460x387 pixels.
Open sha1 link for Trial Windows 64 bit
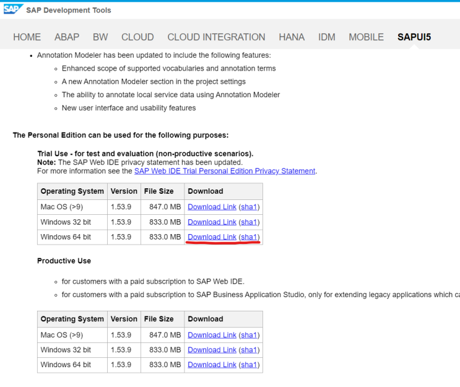coord(249,237)
